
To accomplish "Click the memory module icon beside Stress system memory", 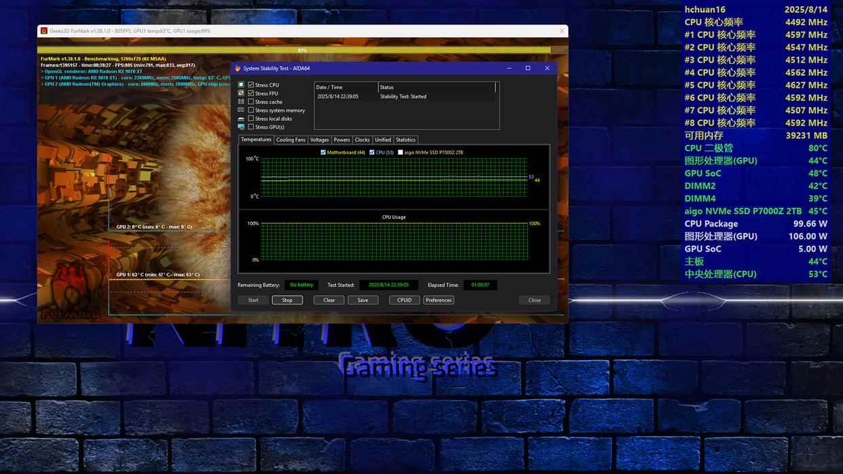I will click(x=241, y=110).
